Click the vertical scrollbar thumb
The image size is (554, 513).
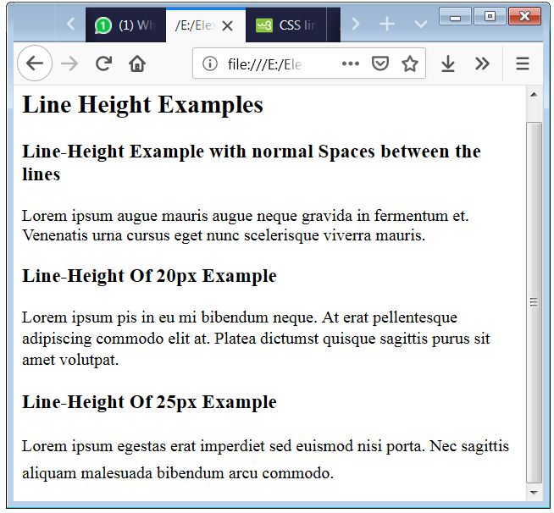coord(534,301)
